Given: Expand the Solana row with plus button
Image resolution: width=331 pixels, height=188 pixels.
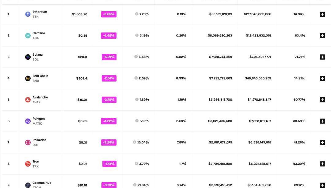Looking at the screenshot, I should [322, 57].
